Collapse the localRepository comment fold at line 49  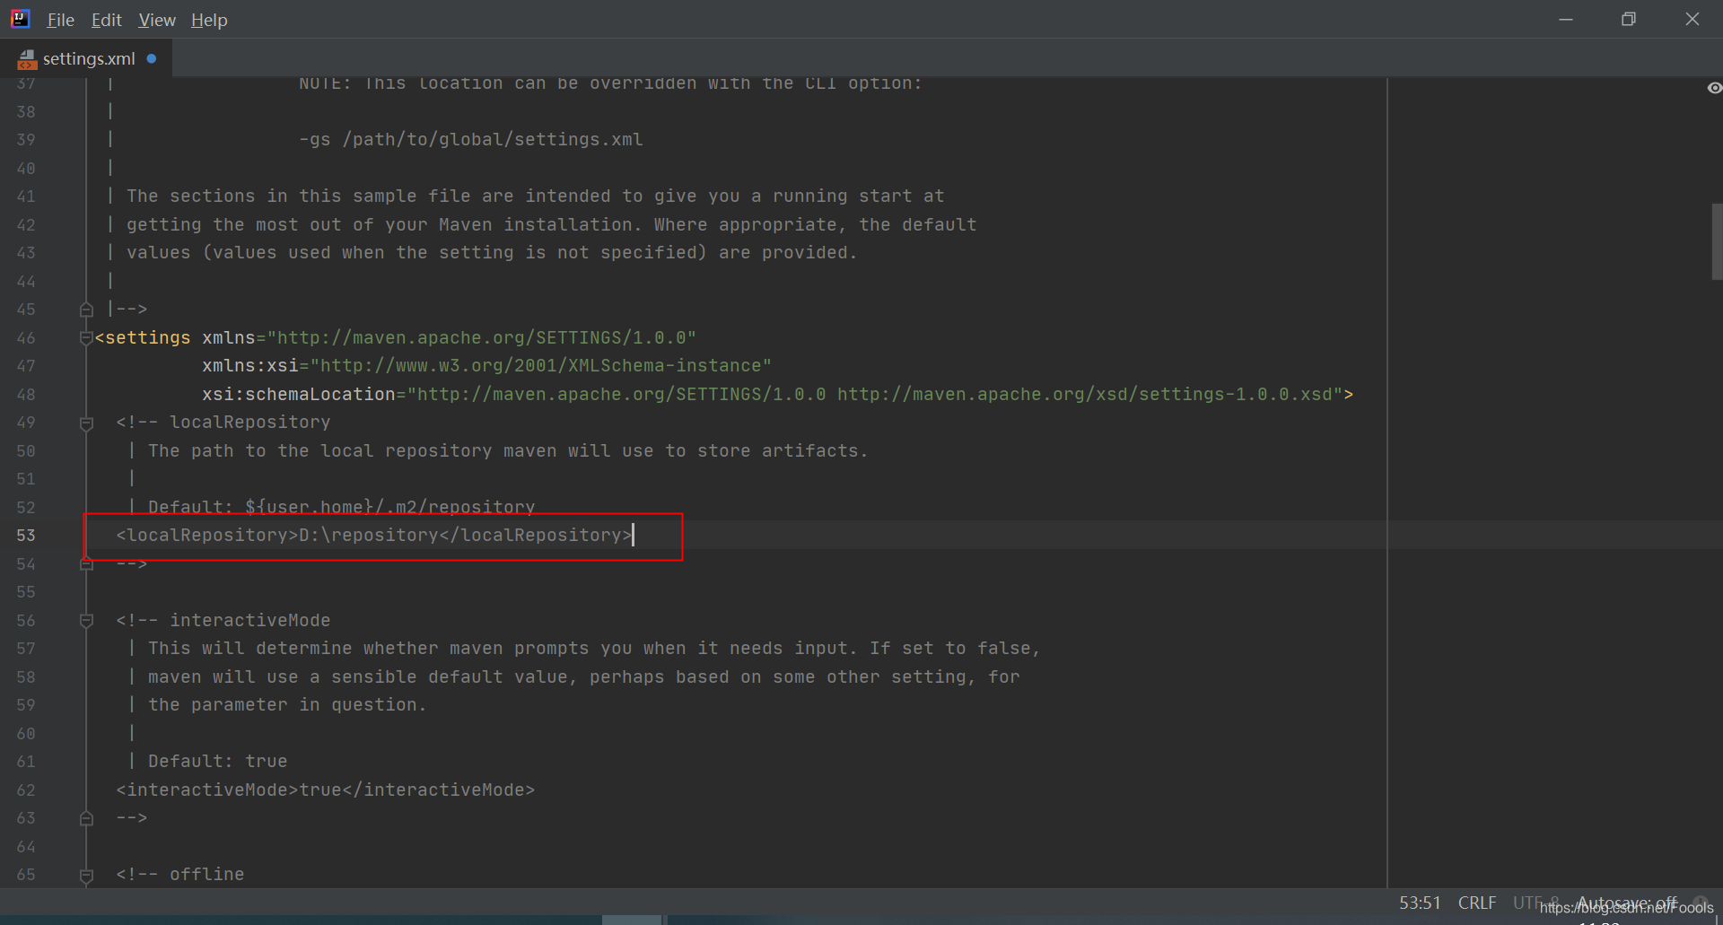pyautogui.click(x=86, y=423)
